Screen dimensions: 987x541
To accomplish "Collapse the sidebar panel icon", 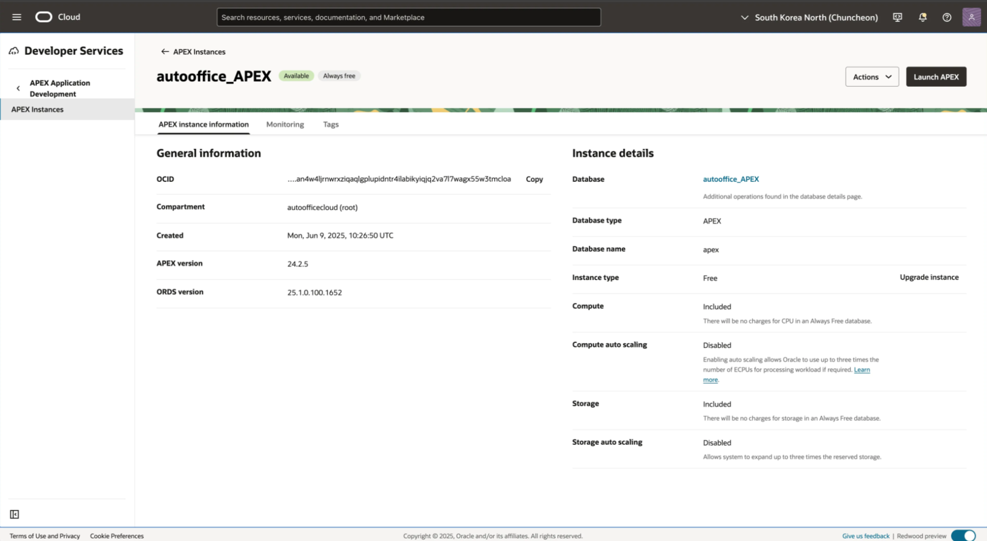I will [15, 514].
